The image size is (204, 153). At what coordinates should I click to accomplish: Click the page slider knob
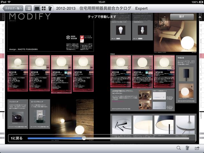[84, 138]
